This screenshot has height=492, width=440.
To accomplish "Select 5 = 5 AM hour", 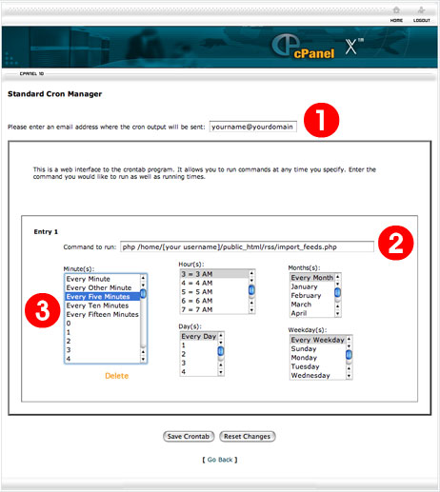I will tap(214, 292).
